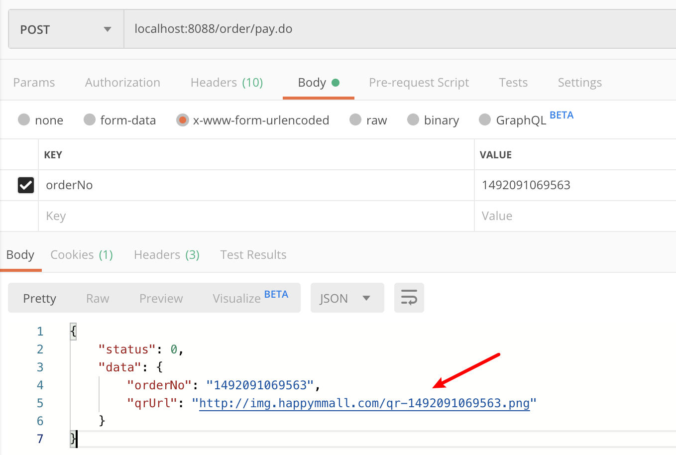The height and width of the screenshot is (455, 676).
Task: Click line number 1 in the response gutter
Action: click(x=40, y=332)
